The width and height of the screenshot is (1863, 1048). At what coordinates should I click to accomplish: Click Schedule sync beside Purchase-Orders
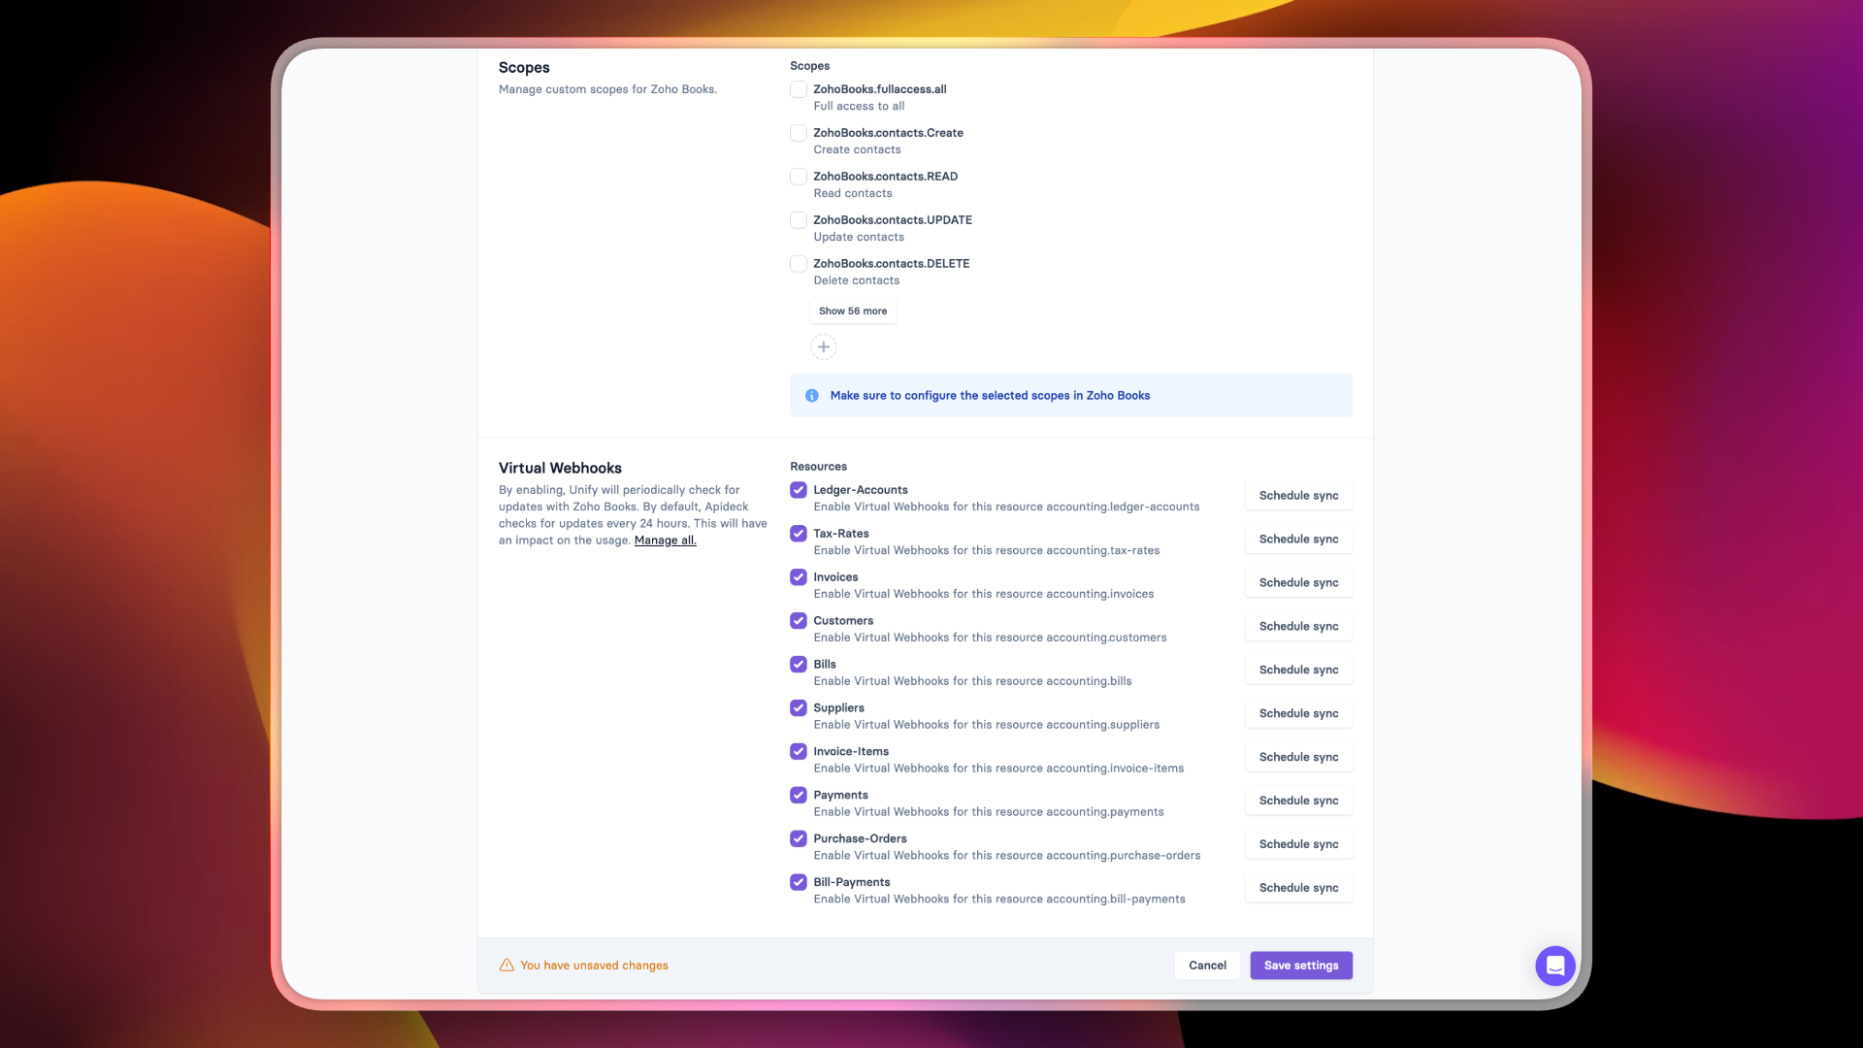(x=1298, y=844)
